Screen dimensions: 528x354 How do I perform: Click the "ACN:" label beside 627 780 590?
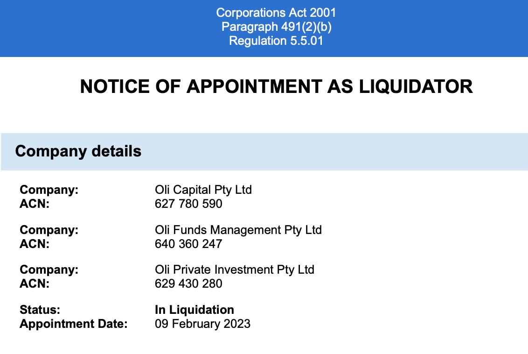(x=35, y=204)
